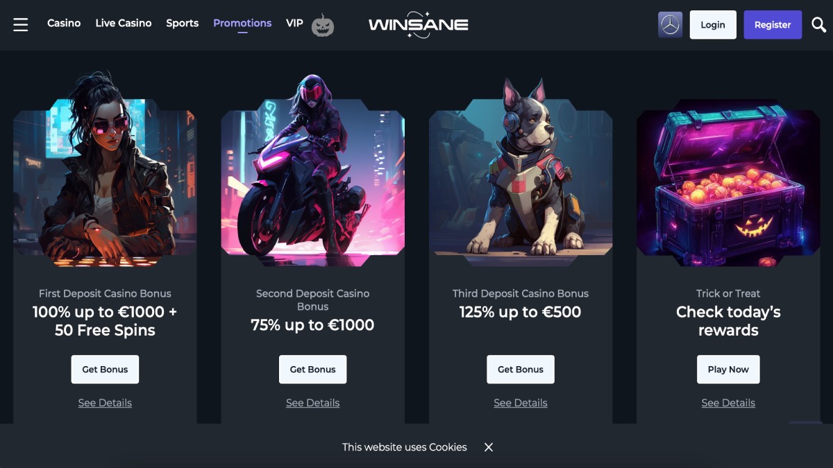
Task: Open the Promotions tab
Action: click(242, 23)
